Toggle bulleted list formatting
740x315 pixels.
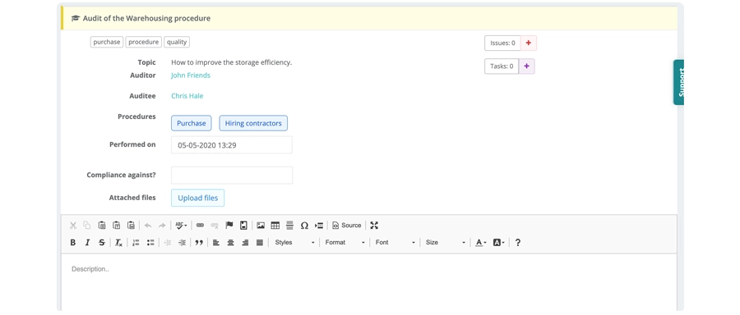coord(150,243)
